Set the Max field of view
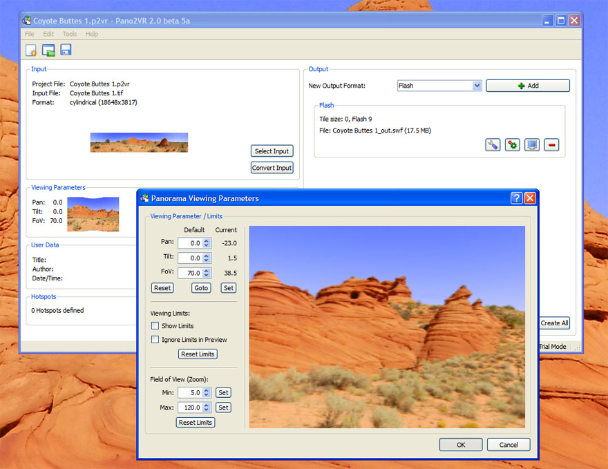Screen dimensions: 608x469 click(x=223, y=408)
